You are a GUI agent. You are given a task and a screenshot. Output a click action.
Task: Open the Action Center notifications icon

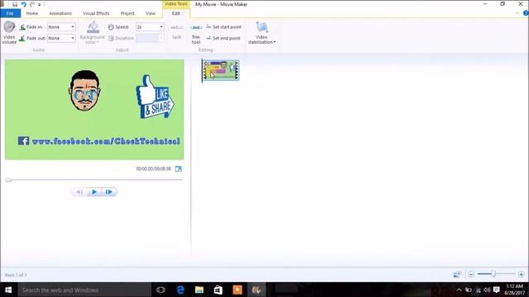(x=496, y=290)
